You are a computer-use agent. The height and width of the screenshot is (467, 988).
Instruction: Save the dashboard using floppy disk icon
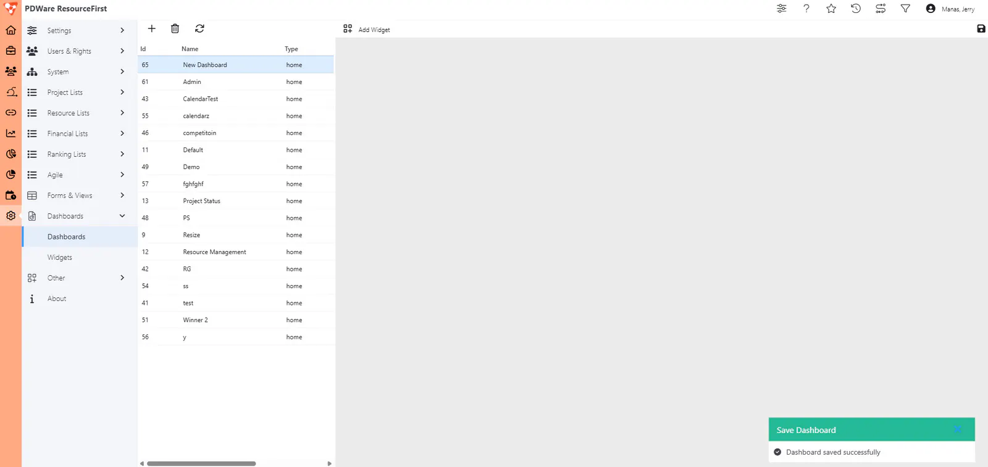pyautogui.click(x=981, y=28)
